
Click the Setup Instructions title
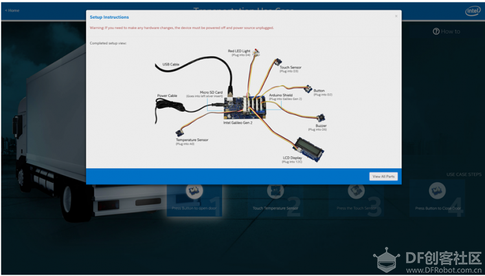109,17
